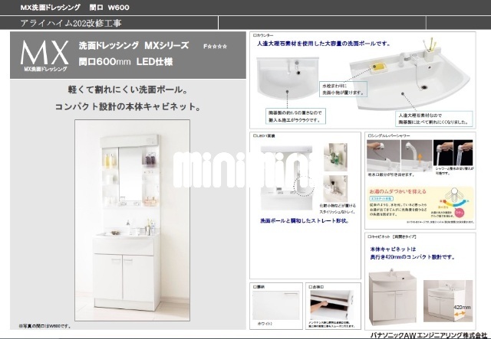Click the '洗面ドレッシング MXシリーズ' heading

133,47
